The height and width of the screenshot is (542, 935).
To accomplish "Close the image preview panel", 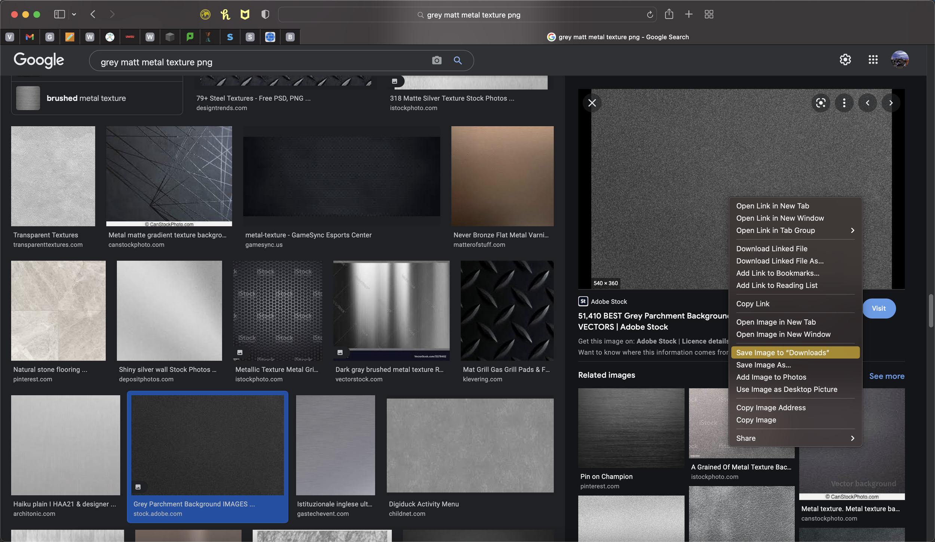I will (592, 103).
